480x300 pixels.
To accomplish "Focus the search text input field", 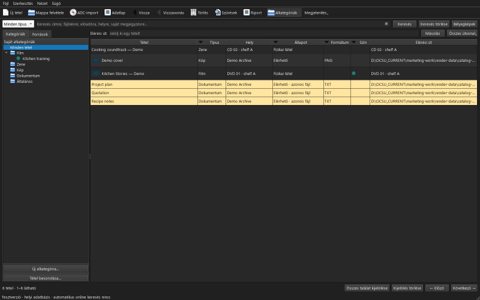I will tap(209, 24).
